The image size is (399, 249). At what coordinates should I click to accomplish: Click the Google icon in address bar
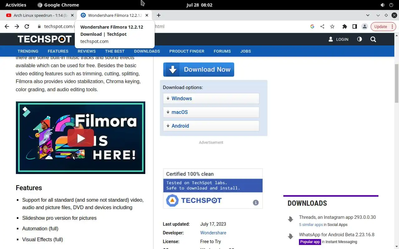click(x=312, y=26)
